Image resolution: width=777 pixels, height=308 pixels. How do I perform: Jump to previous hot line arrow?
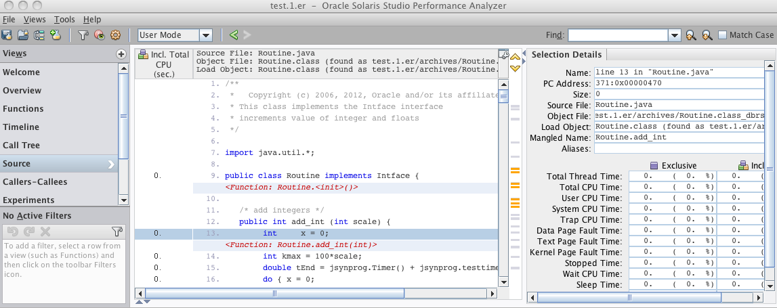515,57
